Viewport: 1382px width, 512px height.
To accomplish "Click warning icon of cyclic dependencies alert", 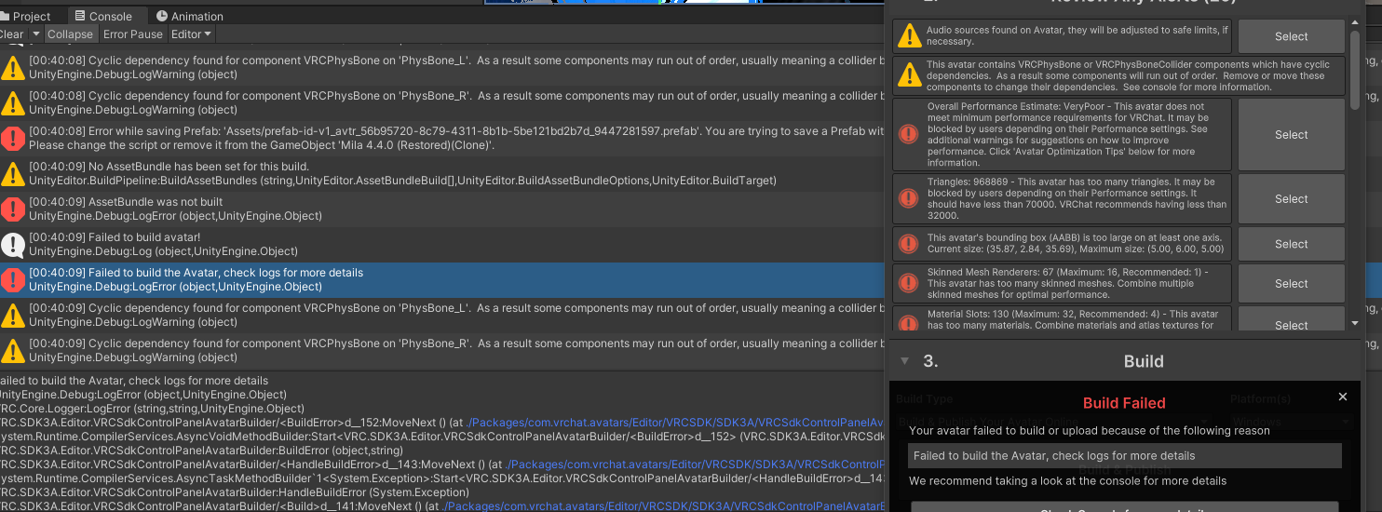I will pos(908,75).
